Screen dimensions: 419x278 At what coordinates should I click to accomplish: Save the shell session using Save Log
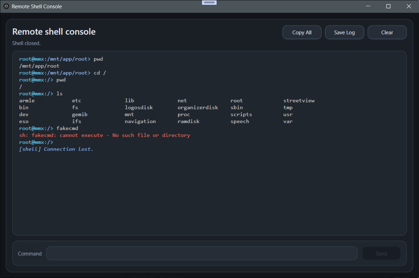(344, 32)
